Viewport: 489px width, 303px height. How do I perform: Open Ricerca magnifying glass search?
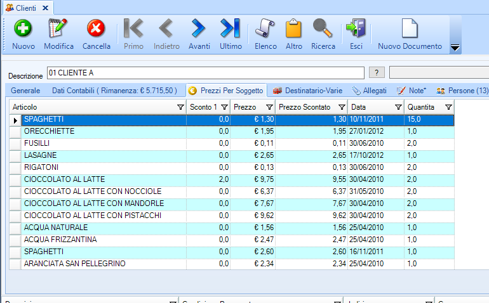click(x=323, y=29)
